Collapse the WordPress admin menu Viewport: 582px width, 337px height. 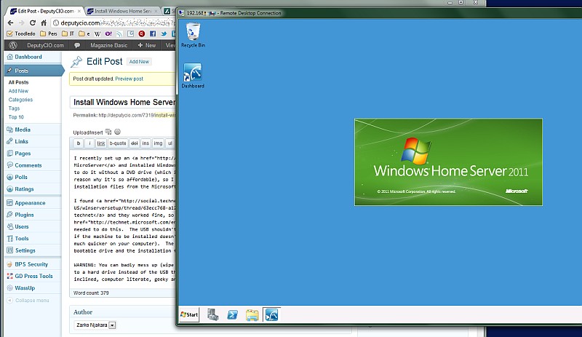28,300
